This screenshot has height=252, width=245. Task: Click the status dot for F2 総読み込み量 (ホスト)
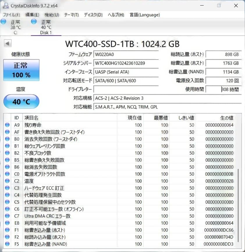pyautogui.click(x=7, y=237)
